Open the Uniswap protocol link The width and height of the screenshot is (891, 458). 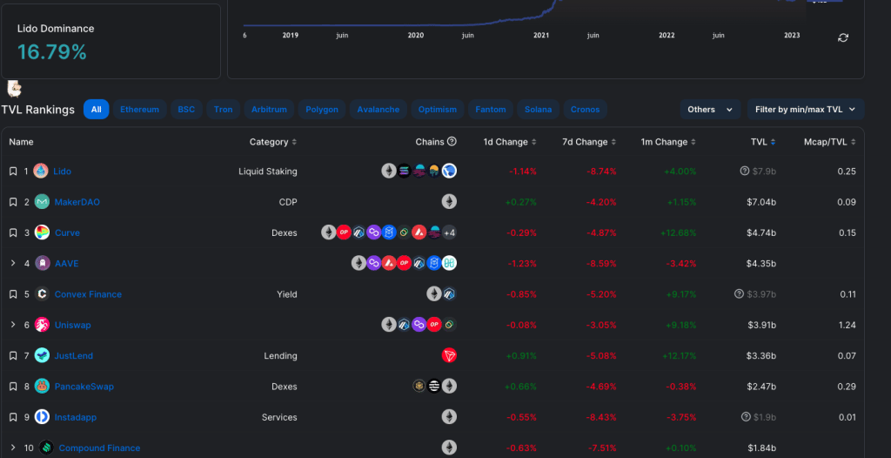[x=73, y=325]
